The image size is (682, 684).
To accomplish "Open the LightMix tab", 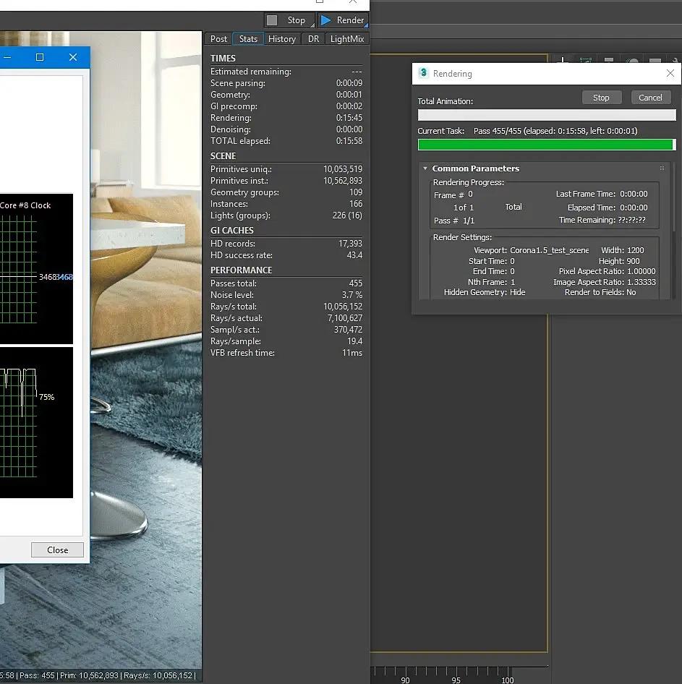I will (347, 39).
